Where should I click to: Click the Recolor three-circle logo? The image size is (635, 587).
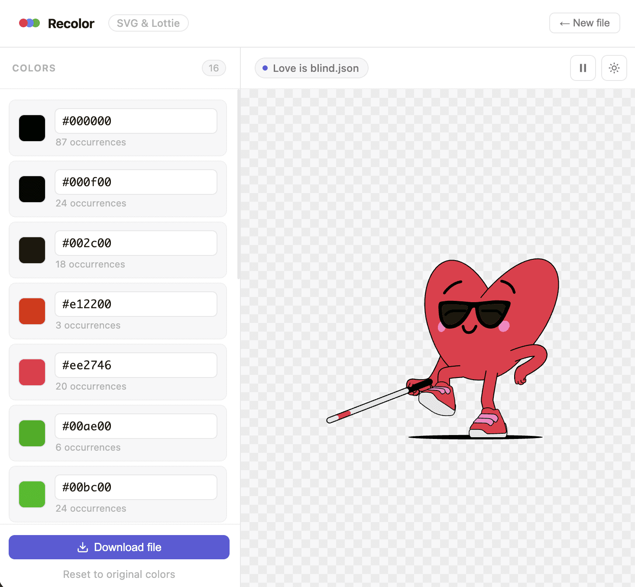tap(29, 23)
